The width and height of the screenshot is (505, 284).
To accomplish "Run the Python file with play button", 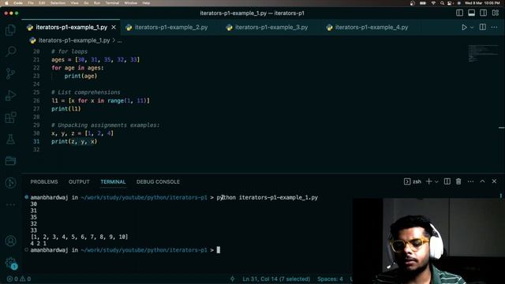I will click(x=464, y=28).
